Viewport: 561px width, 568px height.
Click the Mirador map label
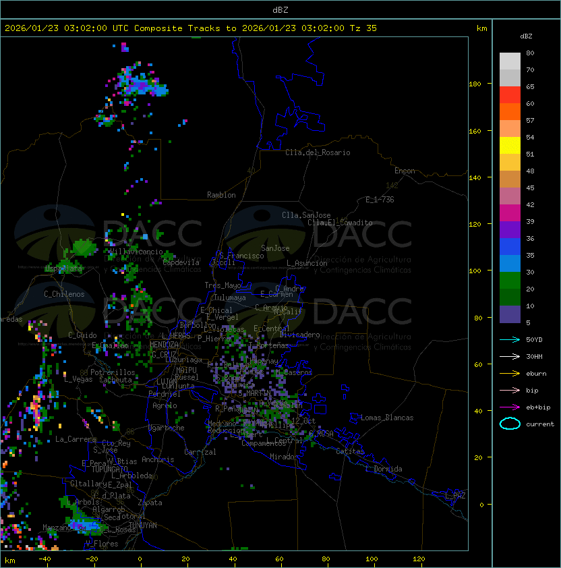[x=285, y=457]
